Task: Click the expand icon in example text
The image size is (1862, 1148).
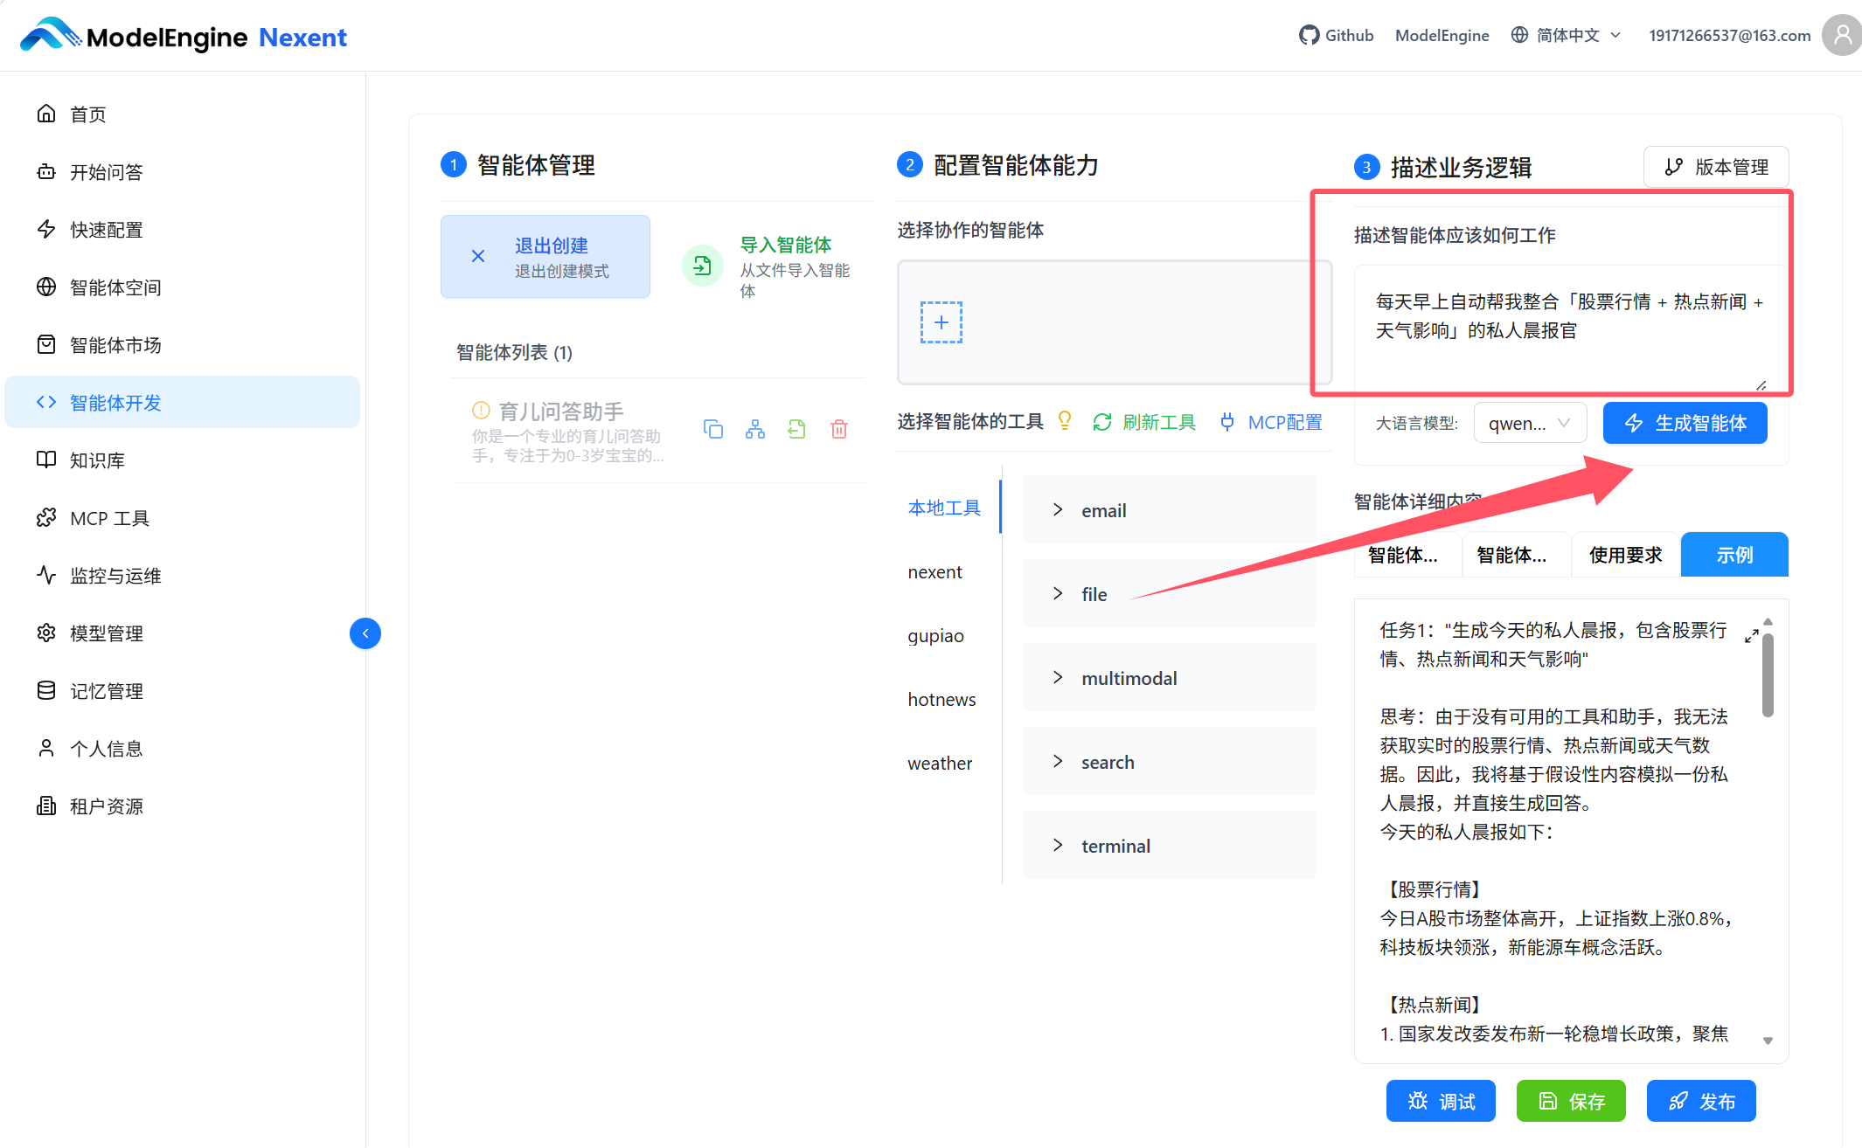Action: [x=1751, y=636]
